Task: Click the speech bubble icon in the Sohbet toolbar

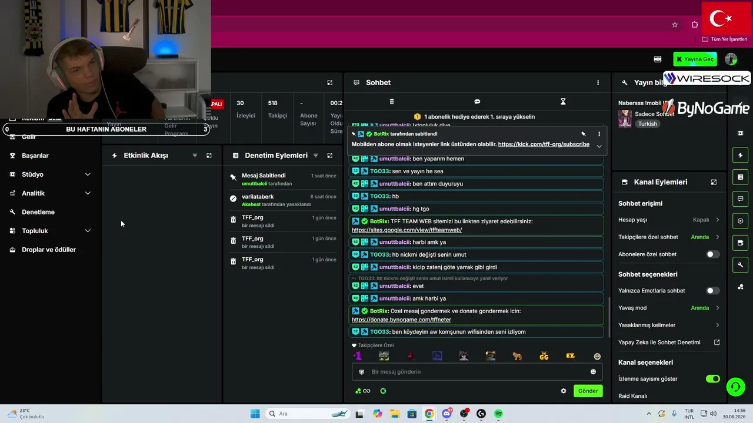Action: pyautogui.click(x=477, y=102)
